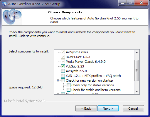The width and height of the screenshot is (150, 117).
Task: Select the 'Avisynth 2.5.8' list entry
Action: click(x=76, y=71)
